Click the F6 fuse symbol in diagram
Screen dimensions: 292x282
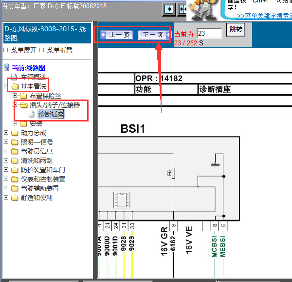[173, 173]
